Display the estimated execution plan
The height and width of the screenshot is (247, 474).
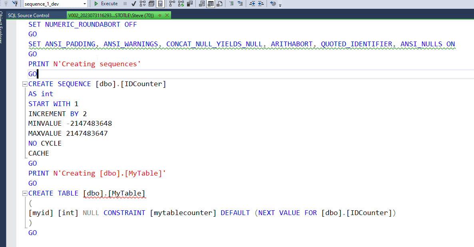142,4
